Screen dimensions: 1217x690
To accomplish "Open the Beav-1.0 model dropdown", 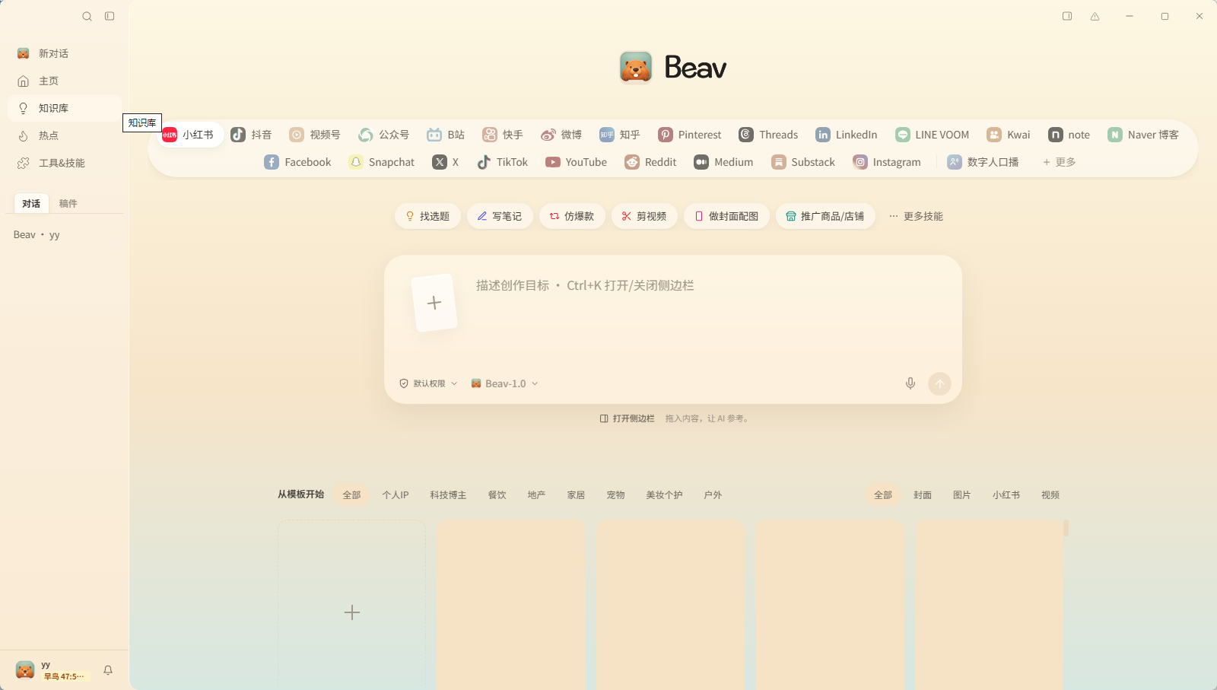I will (504, 383).
